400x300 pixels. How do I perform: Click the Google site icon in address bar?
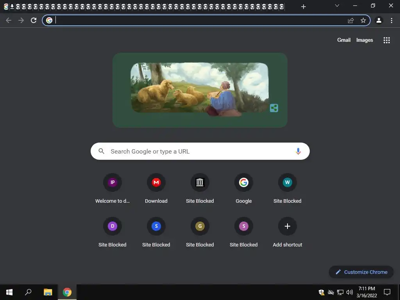[49, 20]
